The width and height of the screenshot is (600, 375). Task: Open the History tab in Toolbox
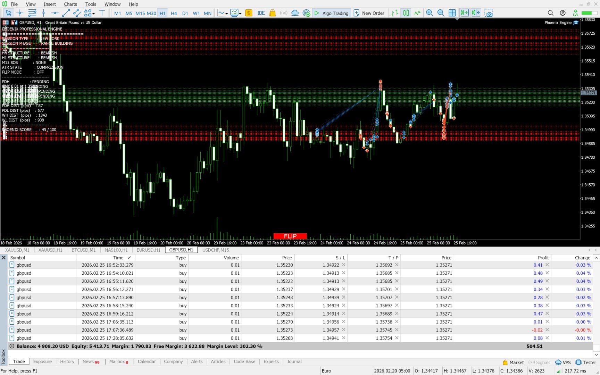pyautogui.click(x=67, y=361)
